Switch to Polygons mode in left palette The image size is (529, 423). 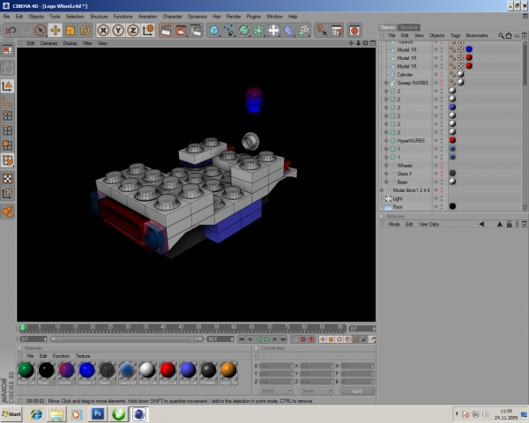pos(7,145)
